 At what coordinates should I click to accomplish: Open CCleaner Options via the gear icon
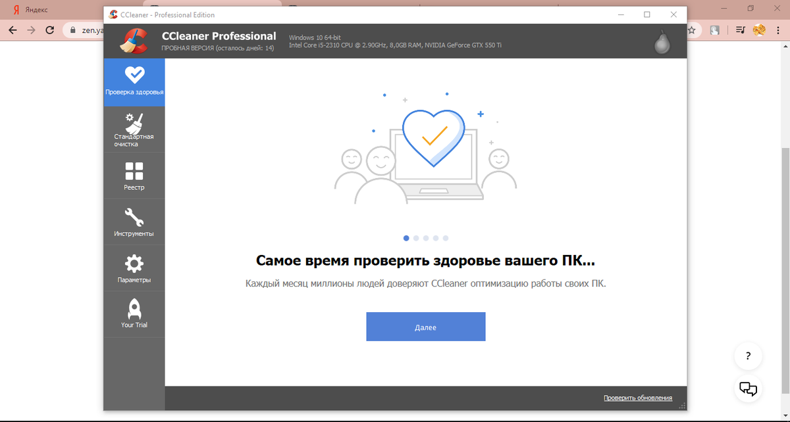pos(134,267)
